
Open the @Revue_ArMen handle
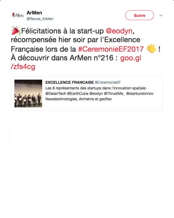pyautogui.click(x=40, y=19)
